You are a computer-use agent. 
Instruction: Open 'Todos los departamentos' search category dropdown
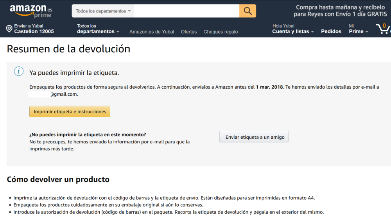(103, 11)
